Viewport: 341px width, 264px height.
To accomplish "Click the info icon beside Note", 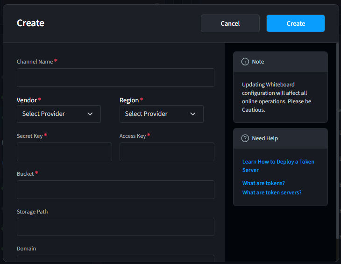I will pyautogui.click(x=245, y=62).
